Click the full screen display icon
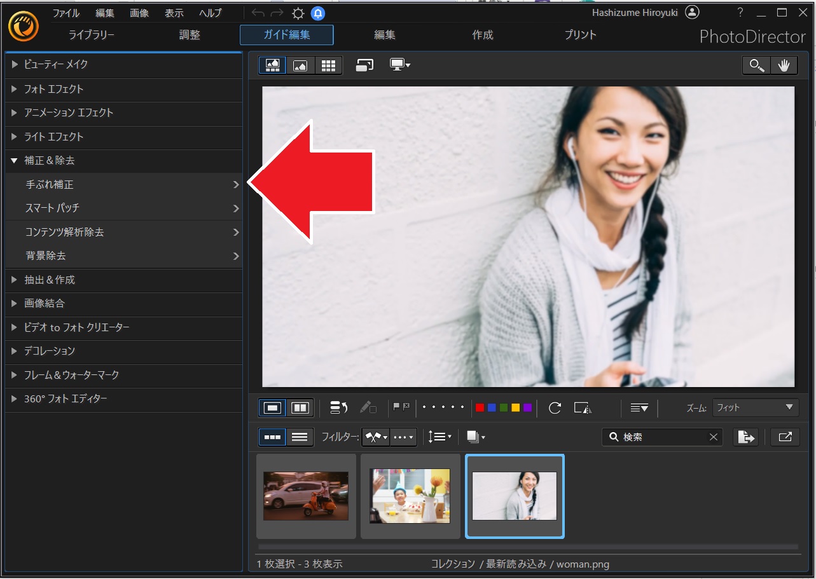The image size is (816, 579). click(364, 65)
